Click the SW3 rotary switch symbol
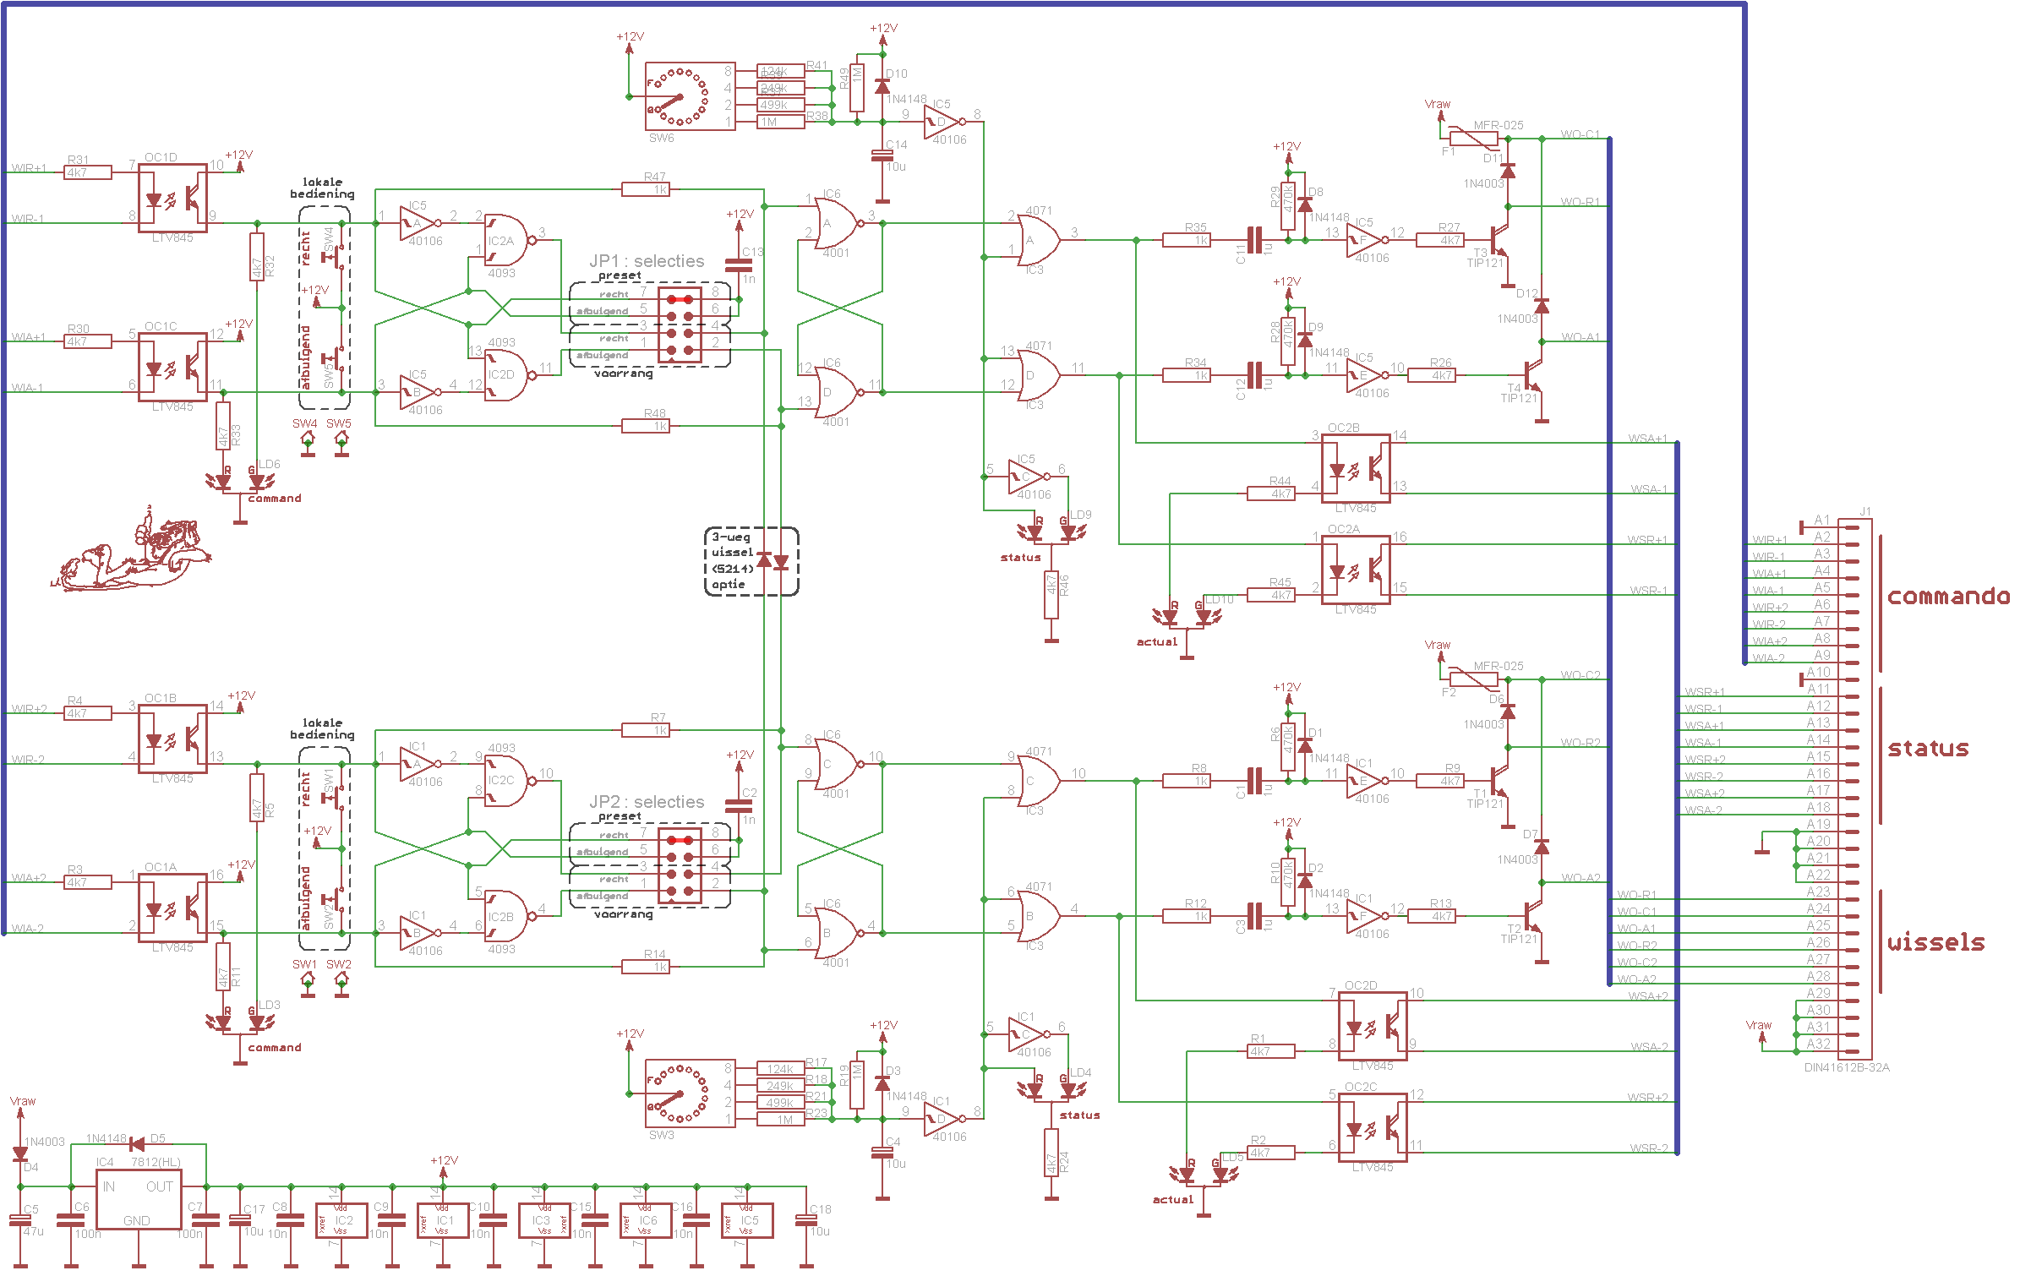Image resolution: width=2020 pixels, height=1287 pixels. point(690,1093)
